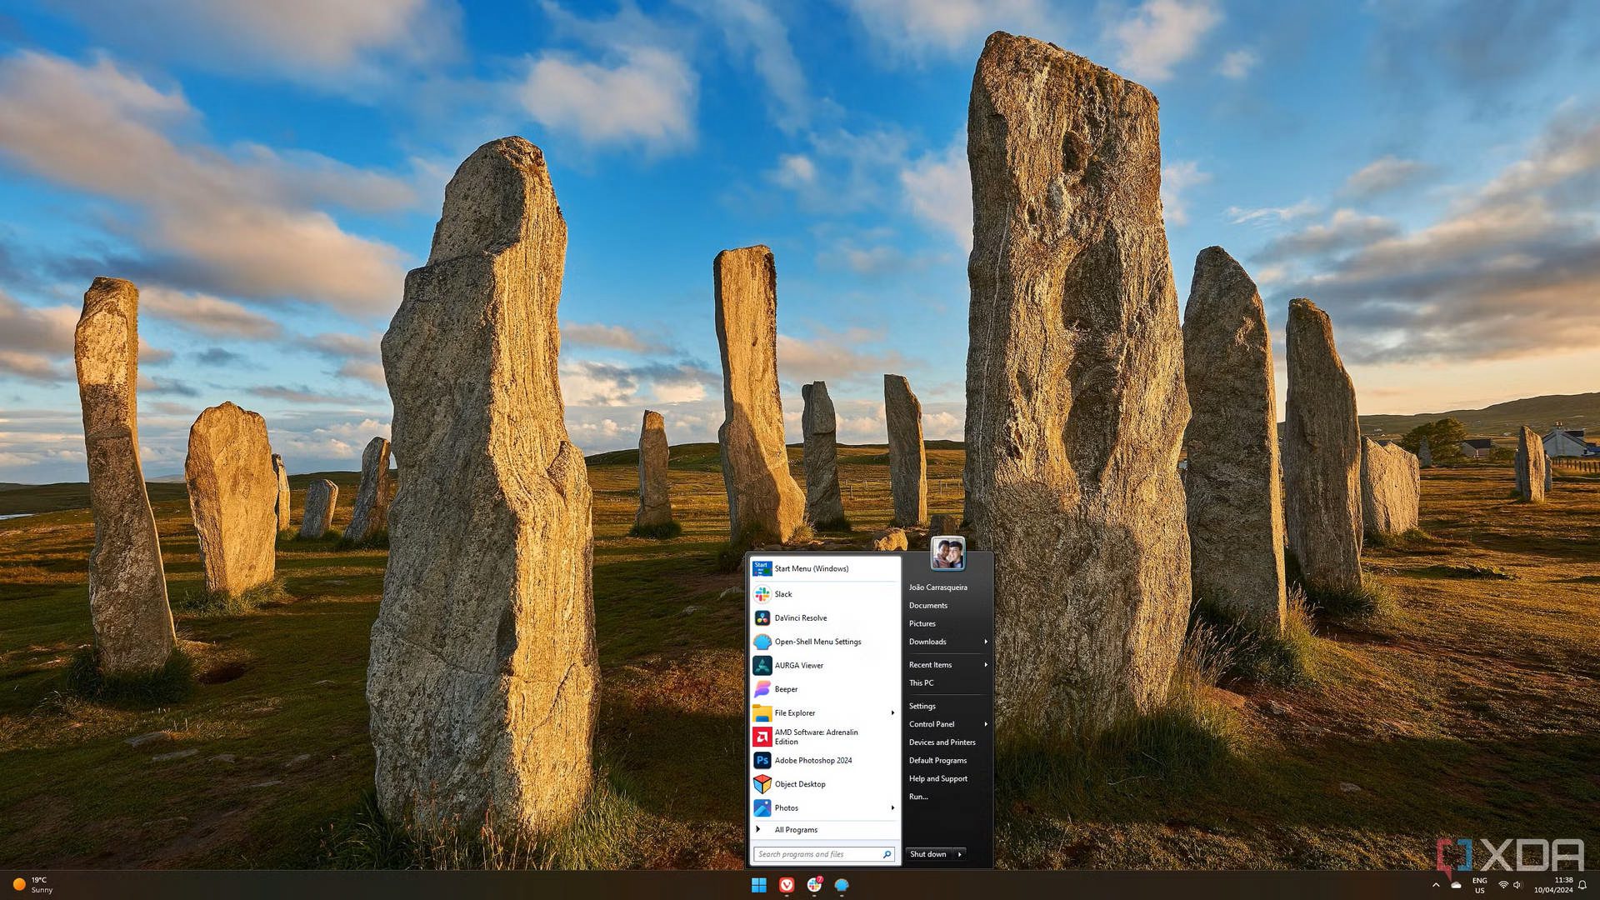Image resolution: width=1600 pixels, height=900 pixels.
Task: Open Control Panel menu entry
Action: point(932,724)
